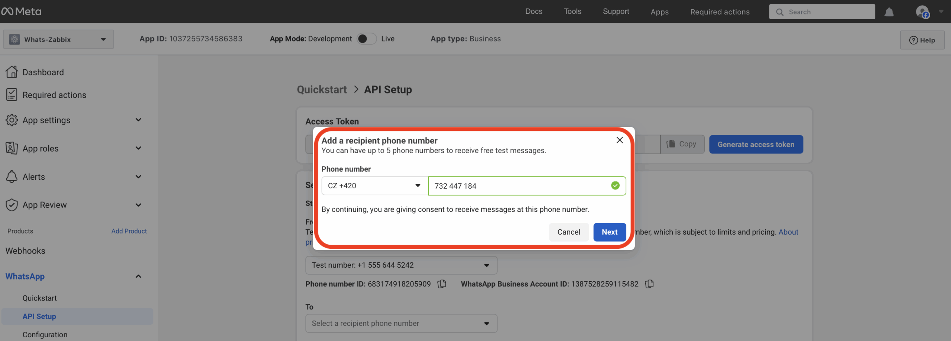951x341 pixels.
Task: Click the Cancel button in dialog
Action: (569, 232)
